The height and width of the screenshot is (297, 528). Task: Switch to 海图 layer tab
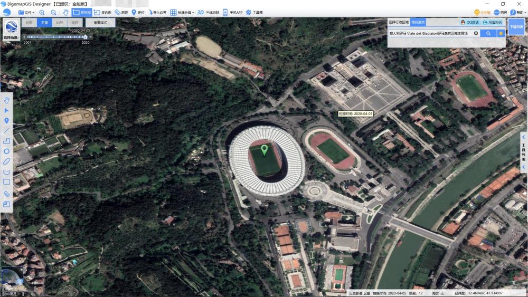pyautogui.click(x=75, y=23)
